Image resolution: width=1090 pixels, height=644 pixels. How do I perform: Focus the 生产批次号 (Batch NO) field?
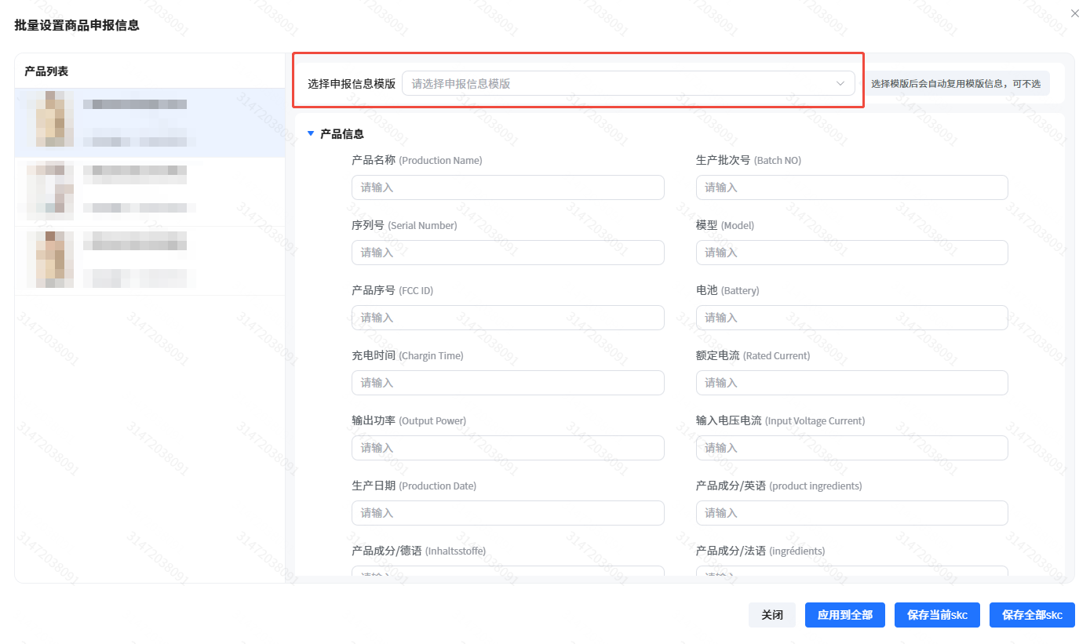[851, 187]
